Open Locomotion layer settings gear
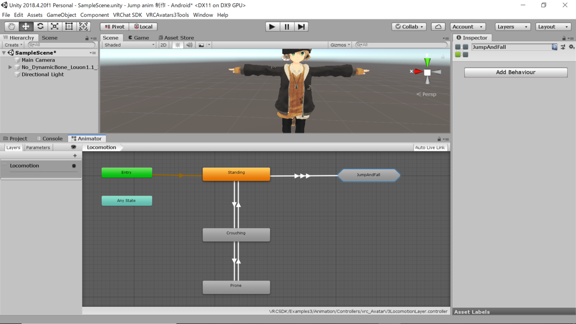The image size is (576, 324). [x=74, y=166]
